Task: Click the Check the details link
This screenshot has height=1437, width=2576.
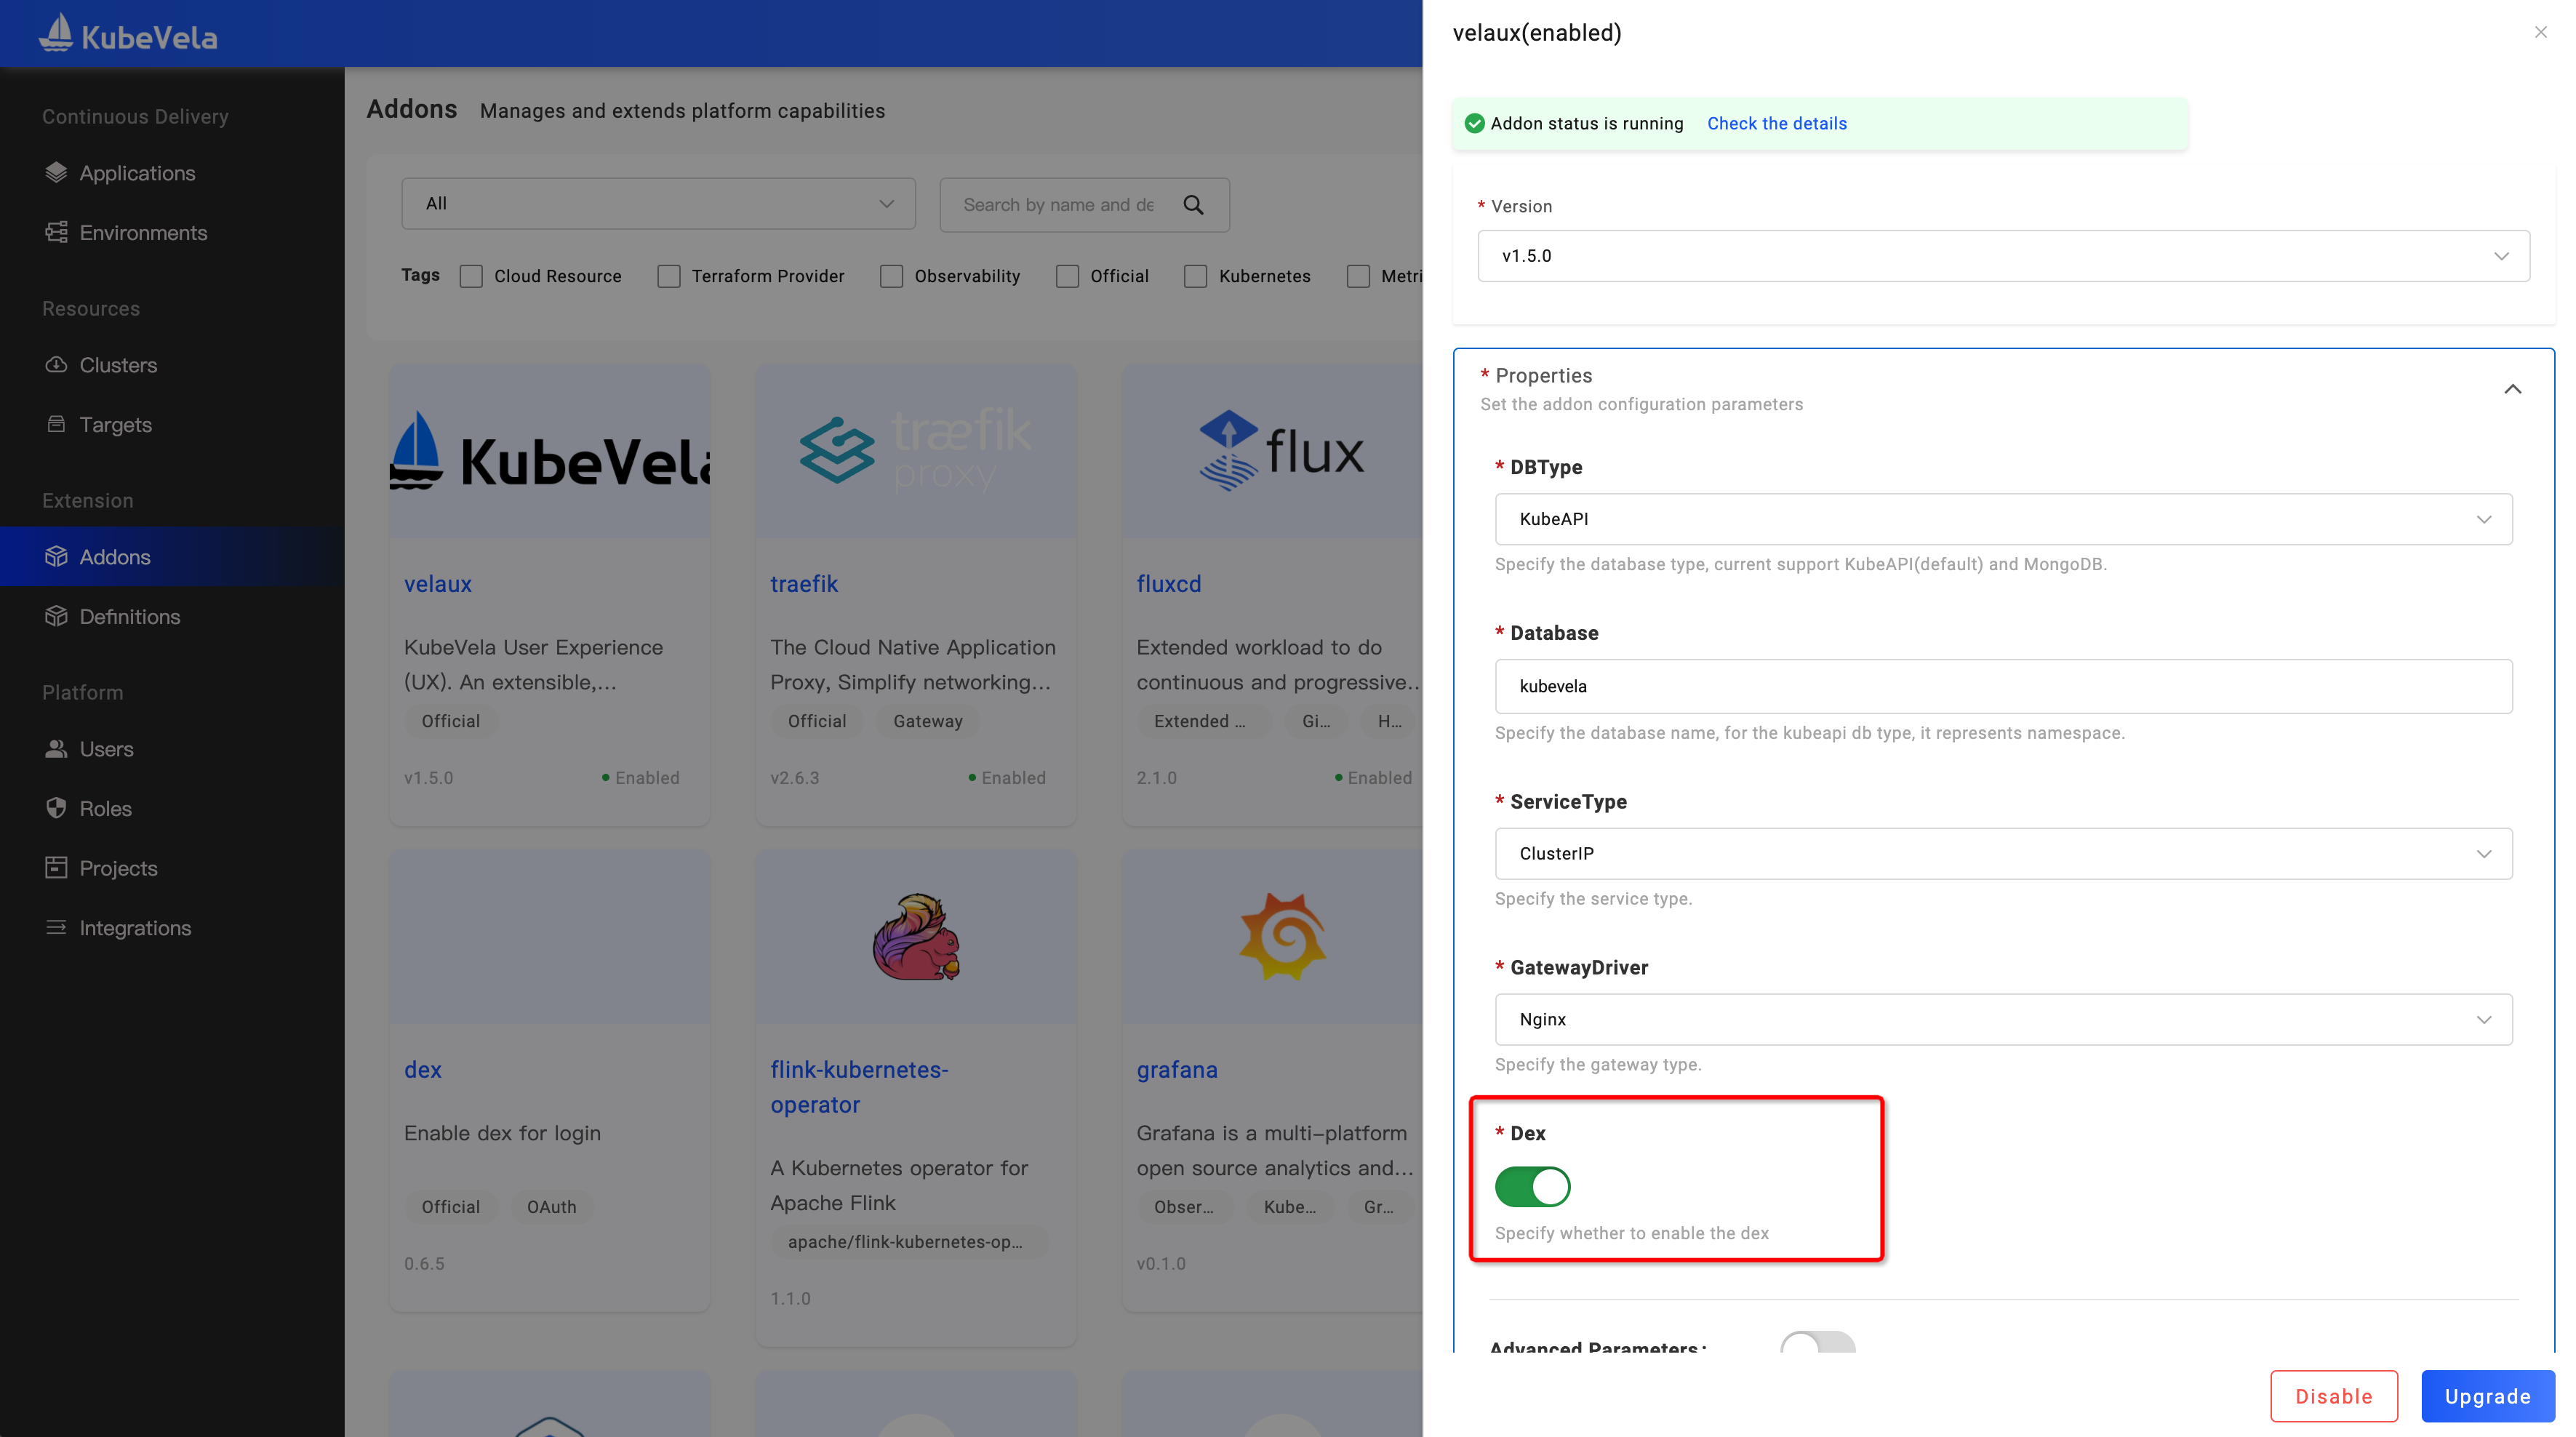Action: coord(1776,124)
